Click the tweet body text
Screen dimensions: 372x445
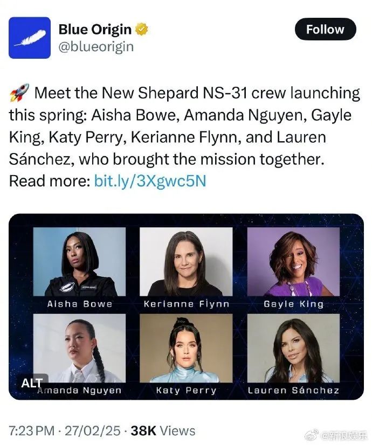pos(184,136)
